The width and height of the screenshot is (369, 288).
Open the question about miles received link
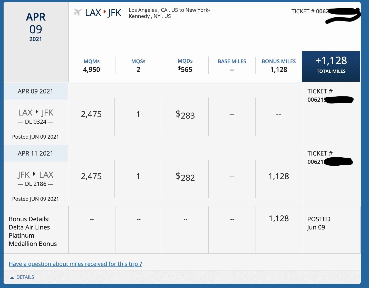pos(75,264)
